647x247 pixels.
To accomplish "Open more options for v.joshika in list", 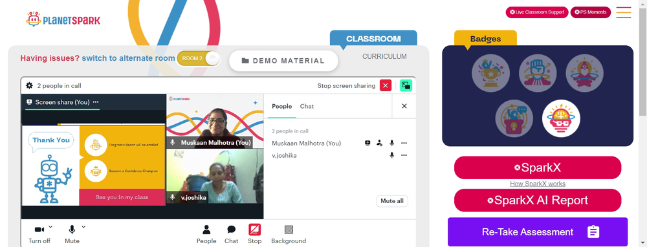I will [404, 155].
